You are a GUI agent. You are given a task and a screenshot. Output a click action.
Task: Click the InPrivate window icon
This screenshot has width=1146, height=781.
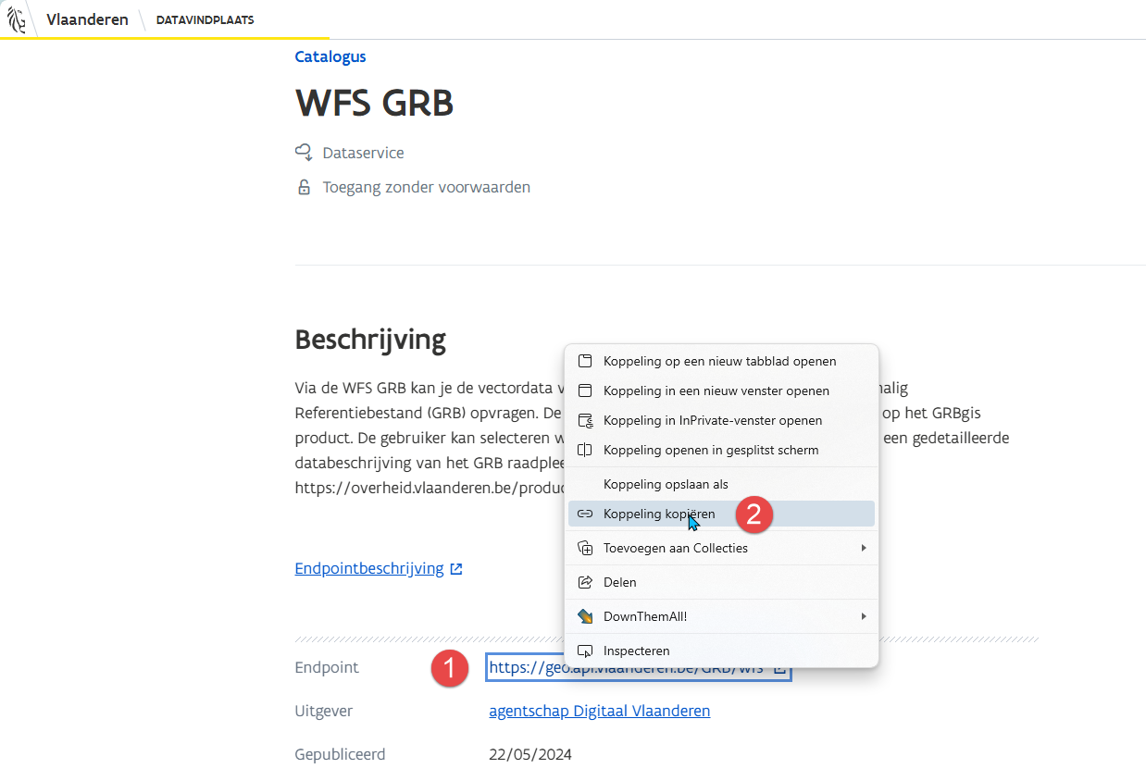click(585, 420)
